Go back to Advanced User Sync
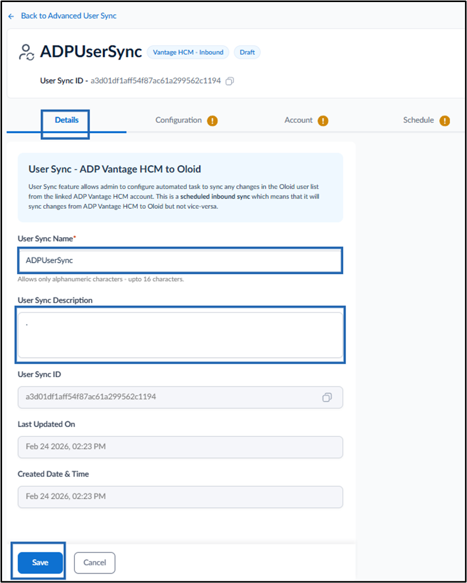Image resolution: width=467 pixels, height=583 pixels. [x=69, y=16]
